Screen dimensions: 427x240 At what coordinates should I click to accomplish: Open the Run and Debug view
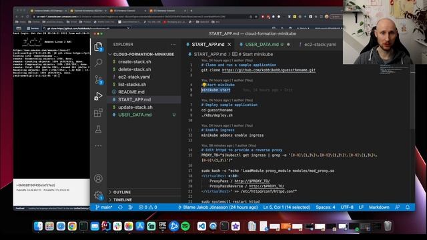pos(98,96)
